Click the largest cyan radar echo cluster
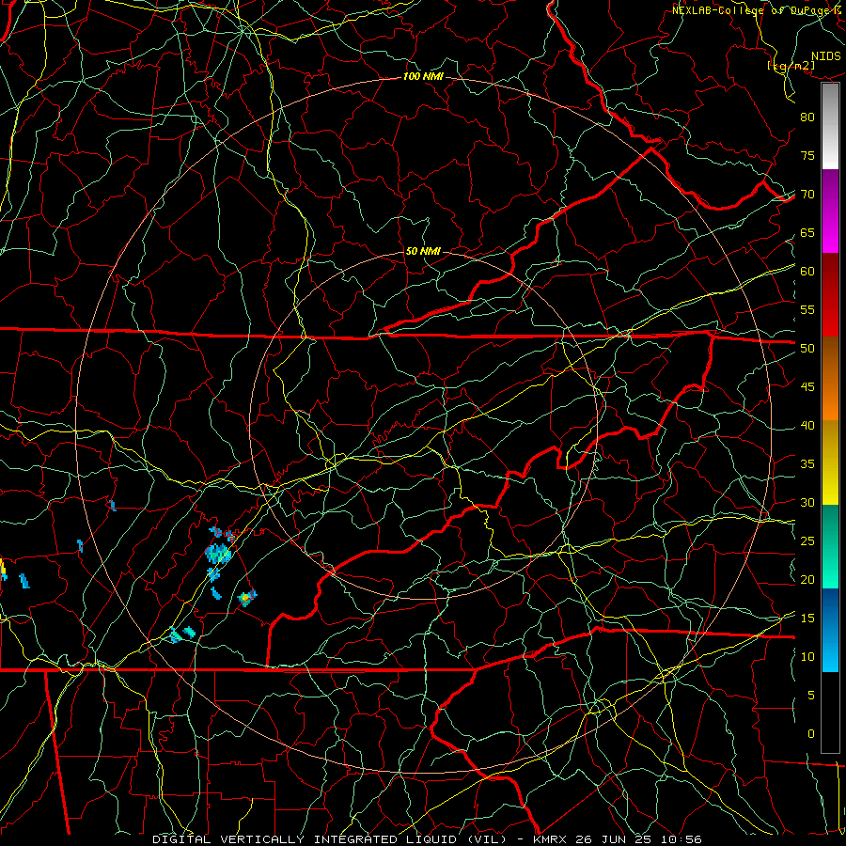This screenshot has height=846, width=846. 218,554
